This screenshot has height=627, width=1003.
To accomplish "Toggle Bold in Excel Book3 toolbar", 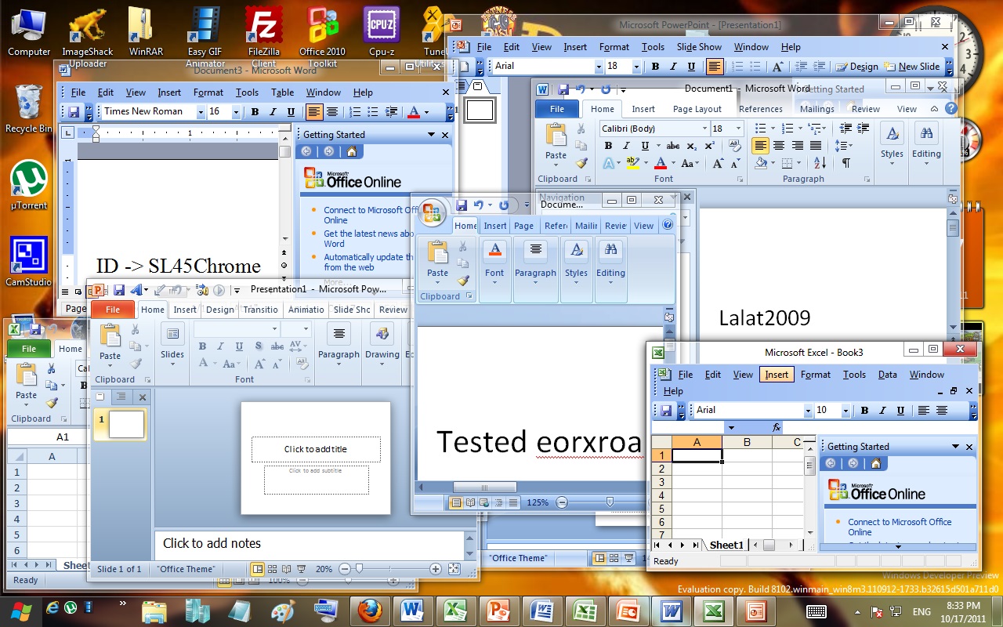I will pos(864,411).
